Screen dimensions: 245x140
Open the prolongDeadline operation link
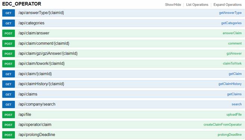[230, 135]
